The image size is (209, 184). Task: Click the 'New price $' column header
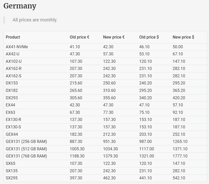[x=183, y=37]
